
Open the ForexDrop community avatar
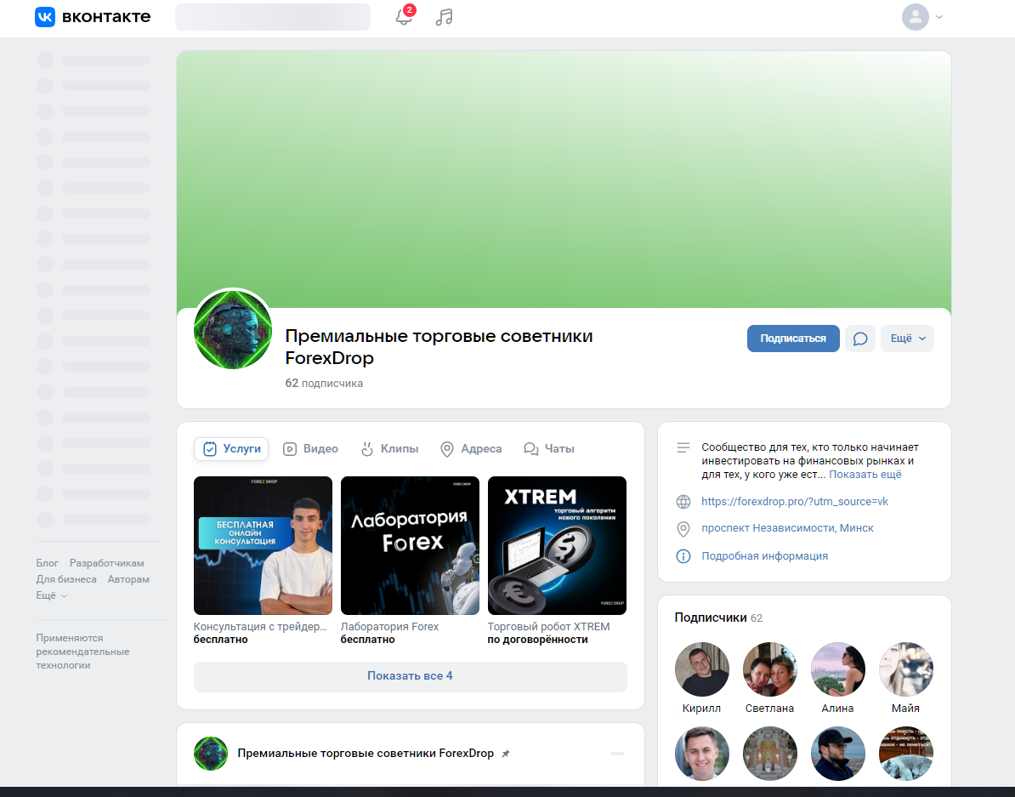(x=233, y=330)
